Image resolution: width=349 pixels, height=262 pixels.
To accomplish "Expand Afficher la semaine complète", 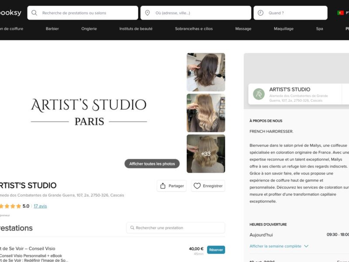I will pyautogui.click(x=275, y=246).
